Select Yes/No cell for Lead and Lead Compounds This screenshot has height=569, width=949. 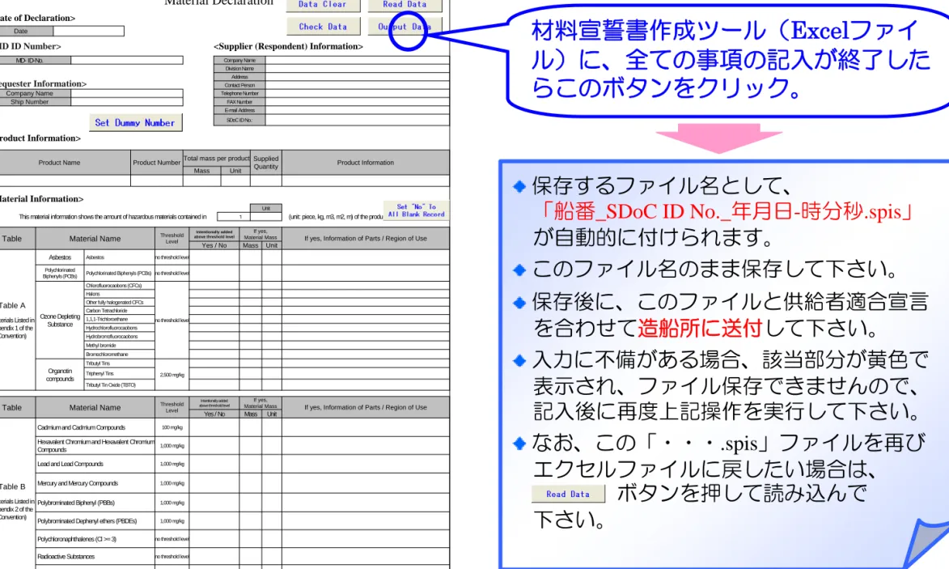[214, 464]
